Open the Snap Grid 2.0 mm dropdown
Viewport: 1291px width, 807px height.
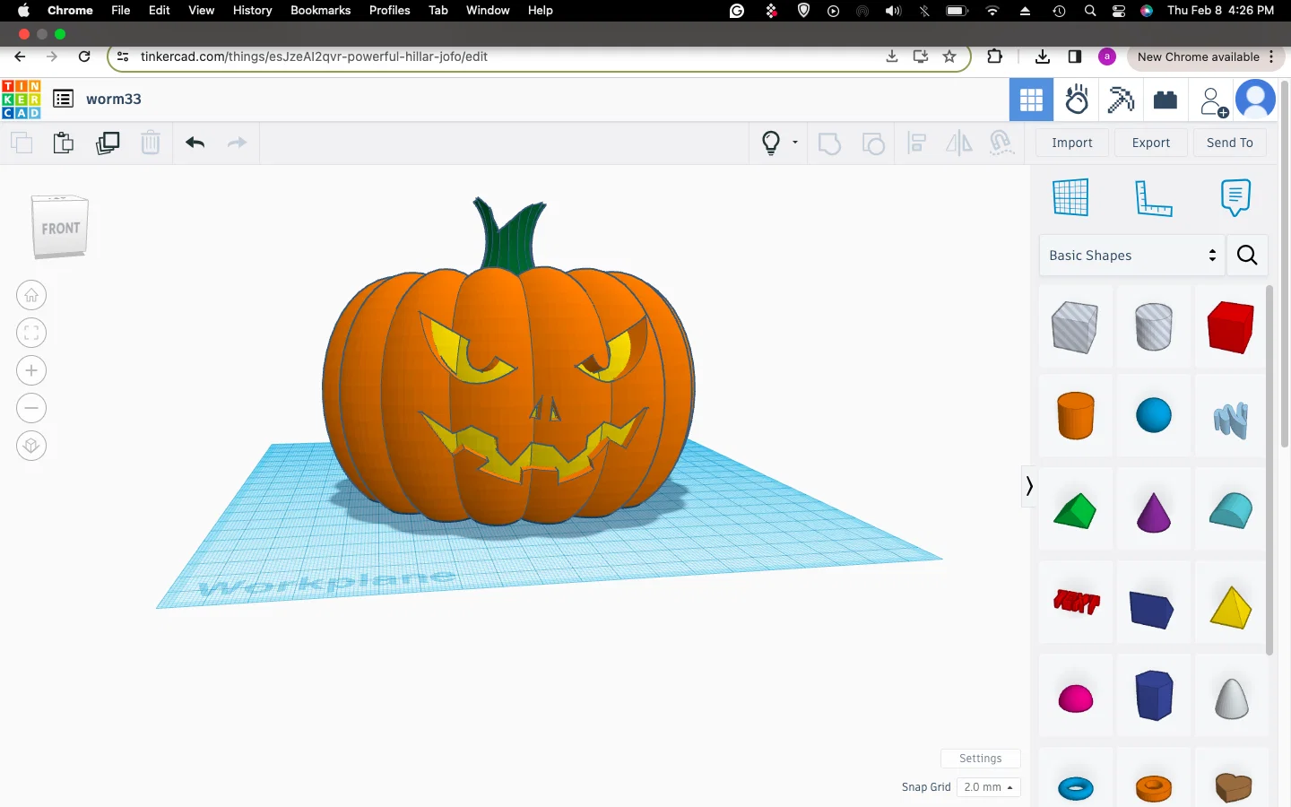coord(989,787)
